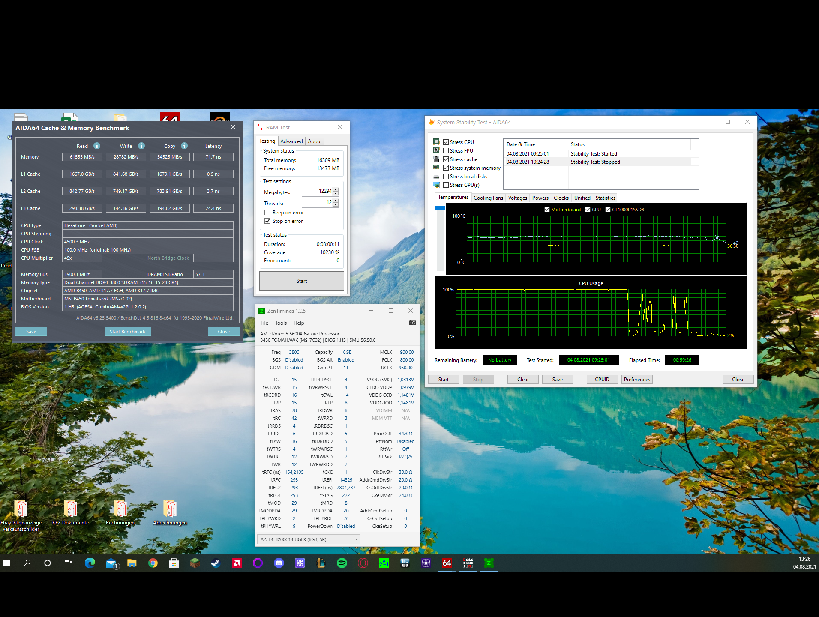
Task: Open the Ebay-Kleinanzeige Verkaufsschilder desktop folder
Action: click(x=21, y=516)
